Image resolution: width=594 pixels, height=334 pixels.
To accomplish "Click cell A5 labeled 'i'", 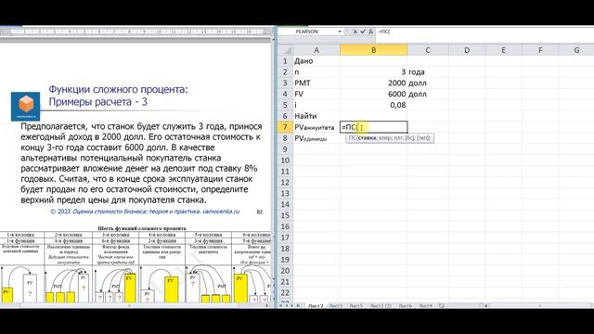I will [x=316, y=105].
